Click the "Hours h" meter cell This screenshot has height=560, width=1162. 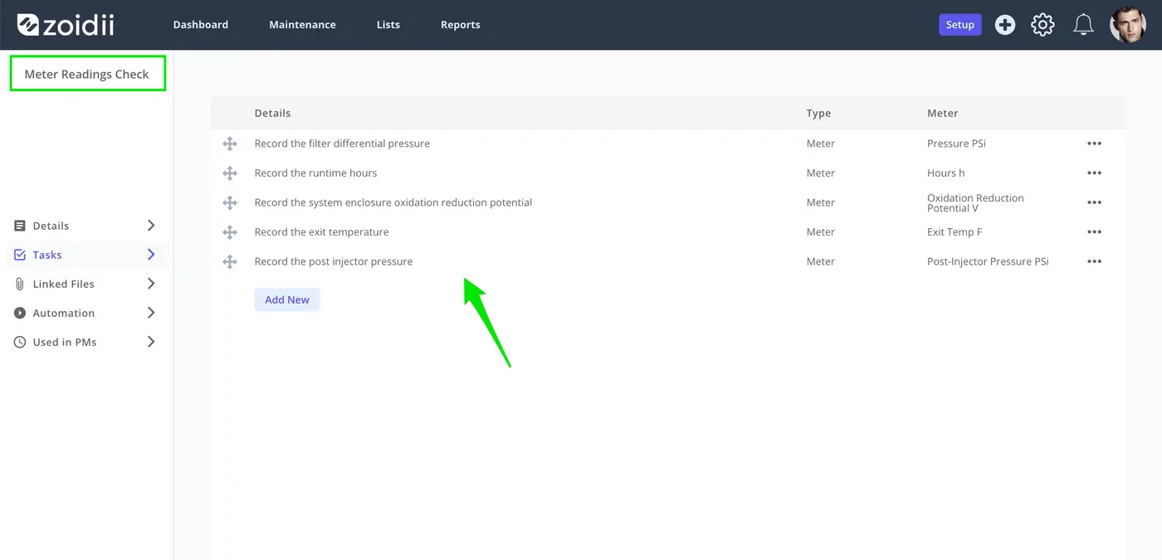point(946,173)
